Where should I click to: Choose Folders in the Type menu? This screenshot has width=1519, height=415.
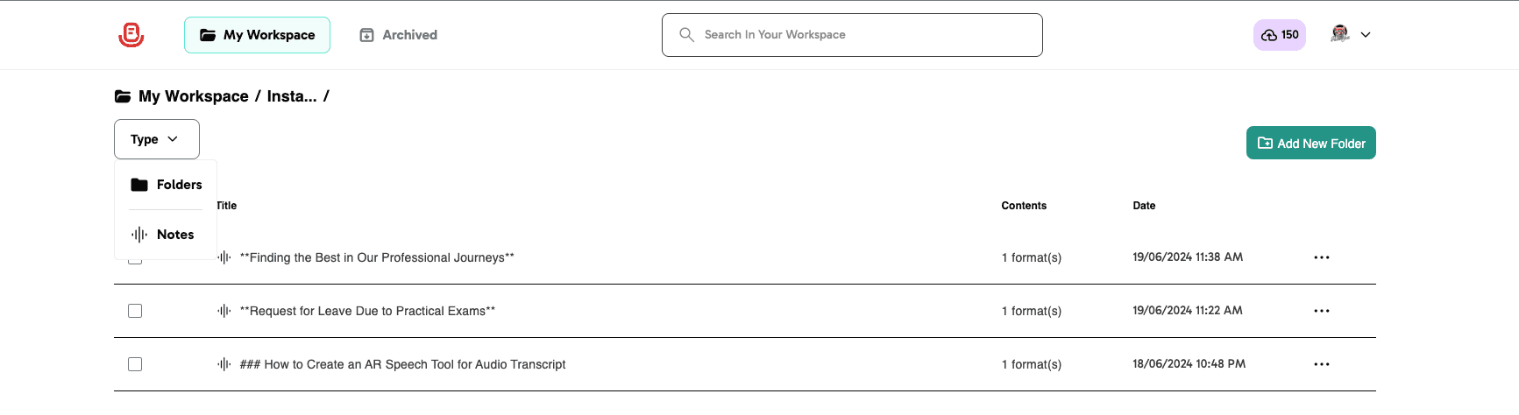[x=167, y=185]
